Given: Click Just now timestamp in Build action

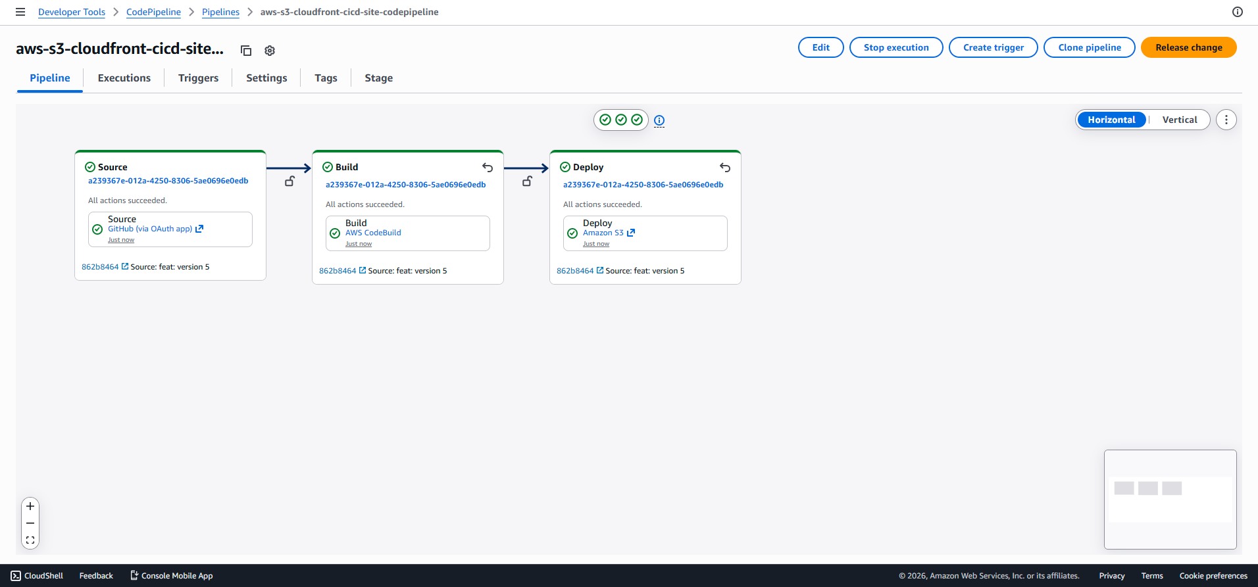Looking at the screenshot, I should (359, 244).
